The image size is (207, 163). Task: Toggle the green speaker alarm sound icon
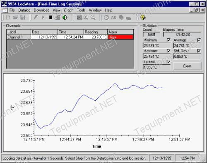click(x=65, y=17)
